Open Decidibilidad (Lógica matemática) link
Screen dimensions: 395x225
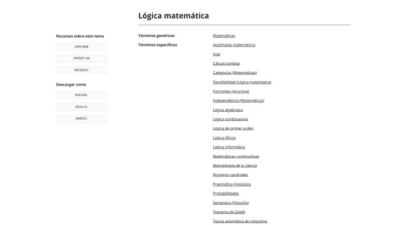point(242,82)
